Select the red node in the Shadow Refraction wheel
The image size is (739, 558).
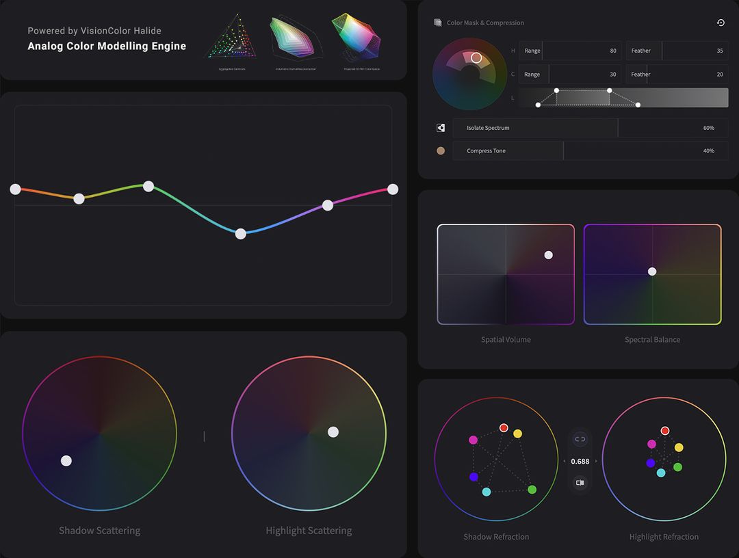504,427
